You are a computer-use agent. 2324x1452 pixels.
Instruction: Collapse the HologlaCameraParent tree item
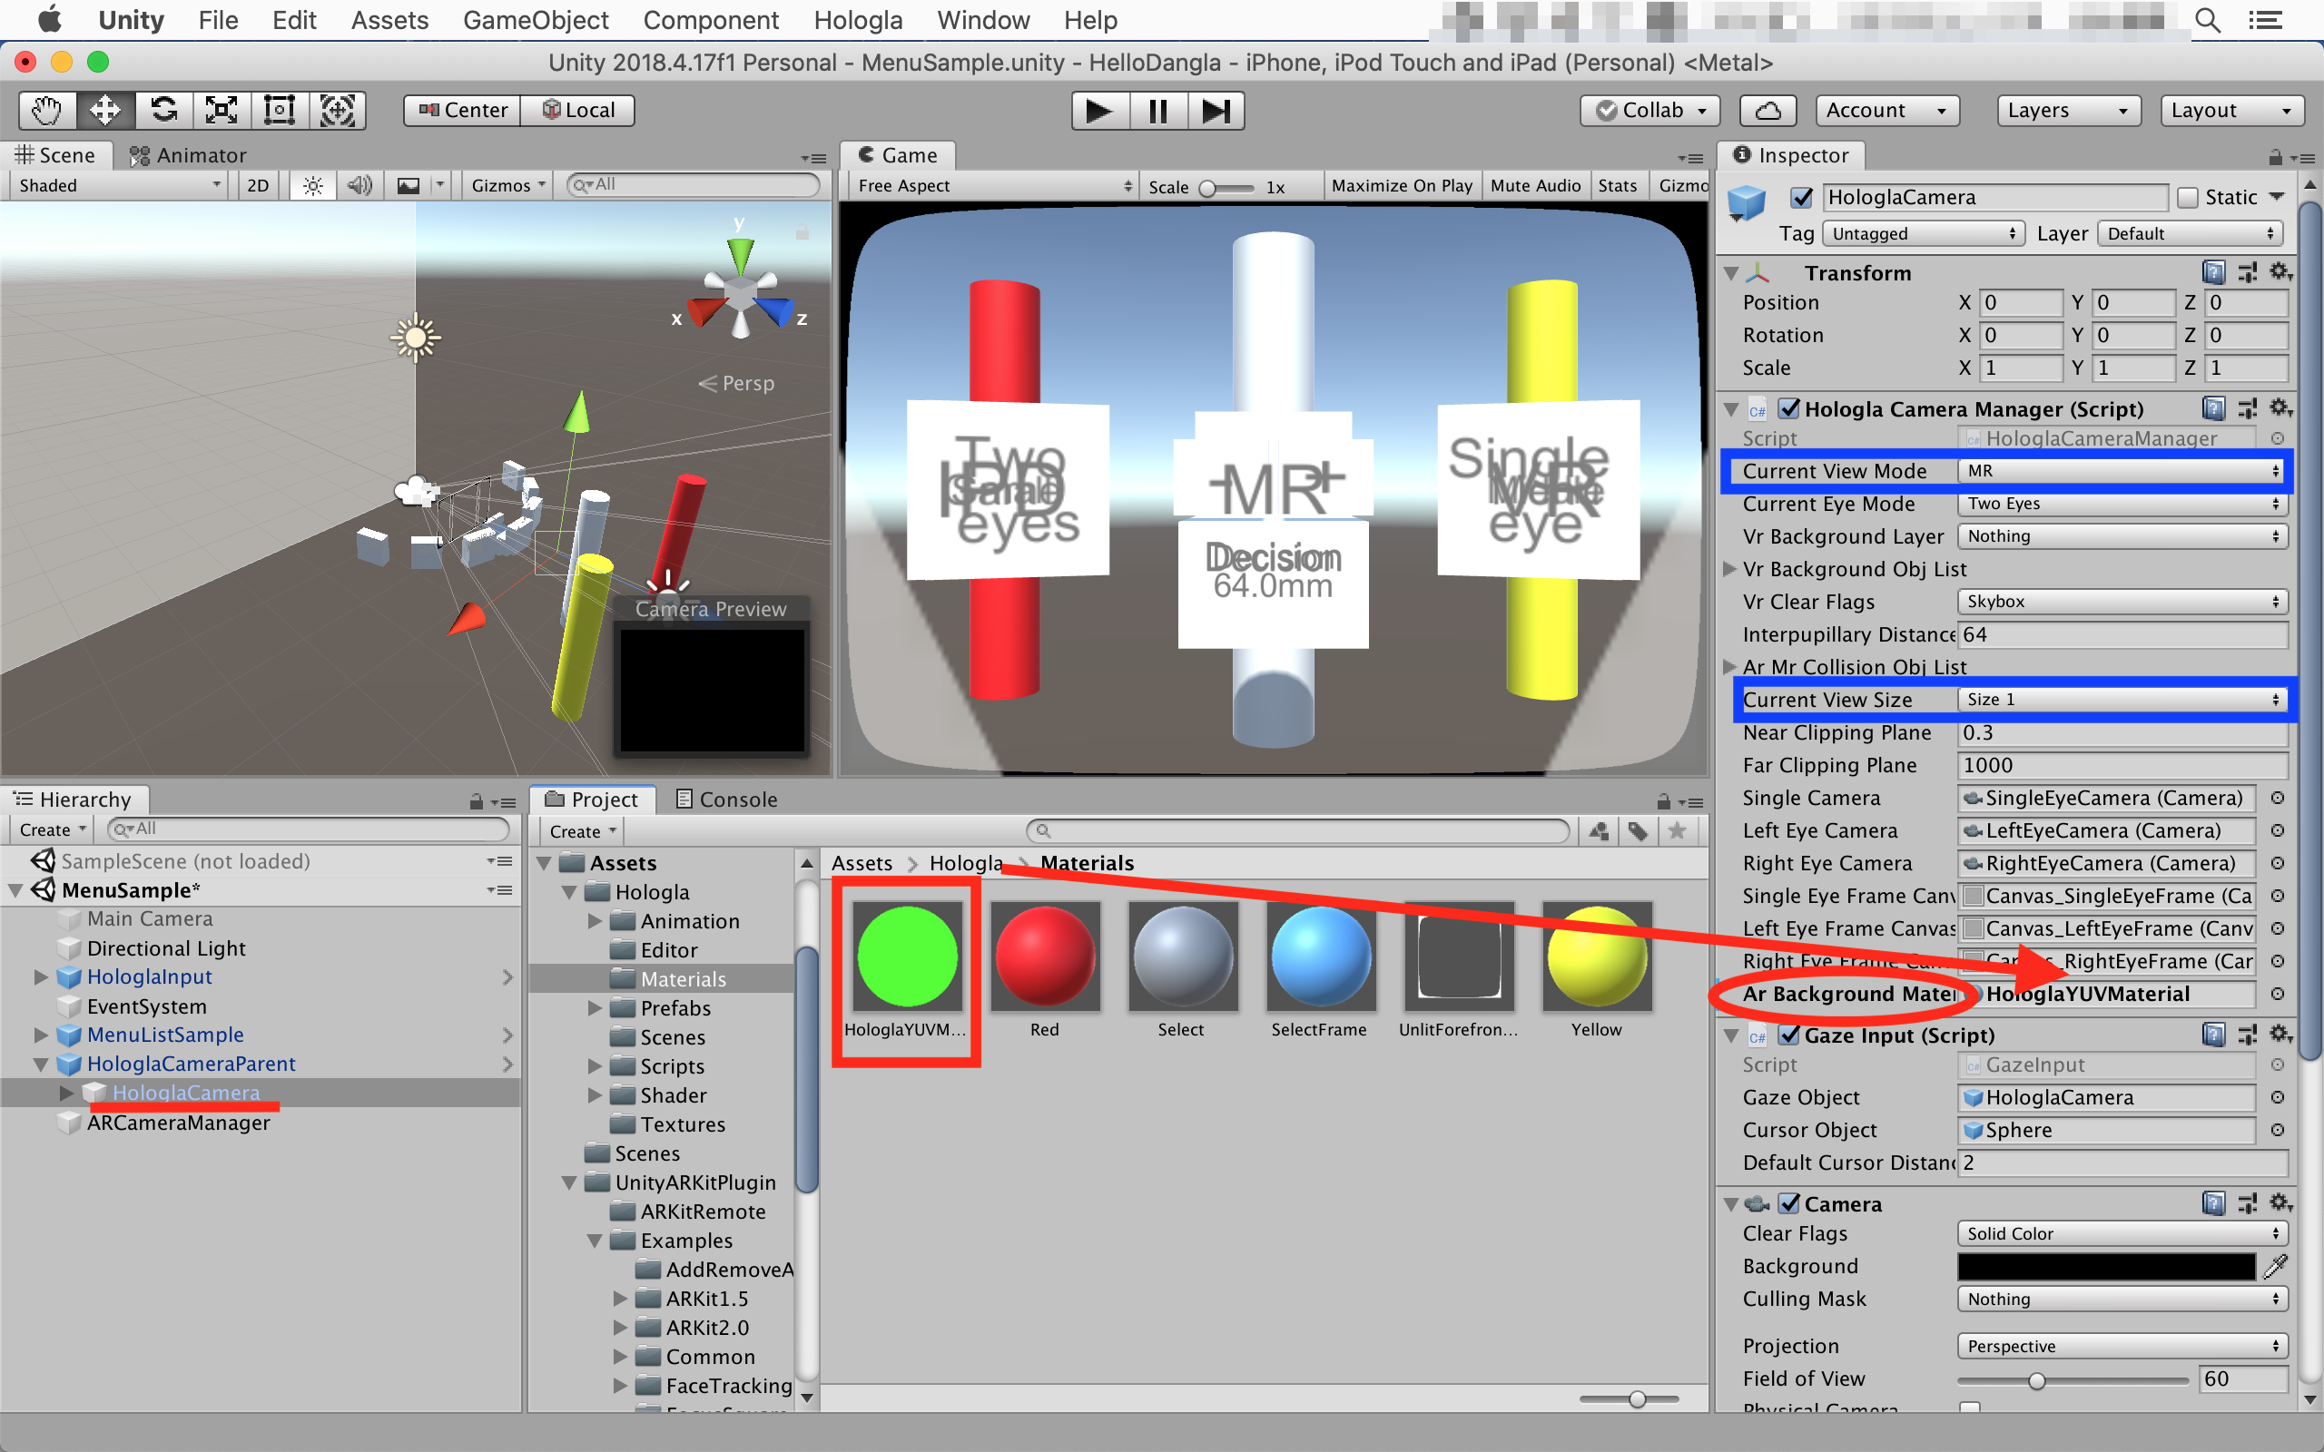coord(41,1064)
